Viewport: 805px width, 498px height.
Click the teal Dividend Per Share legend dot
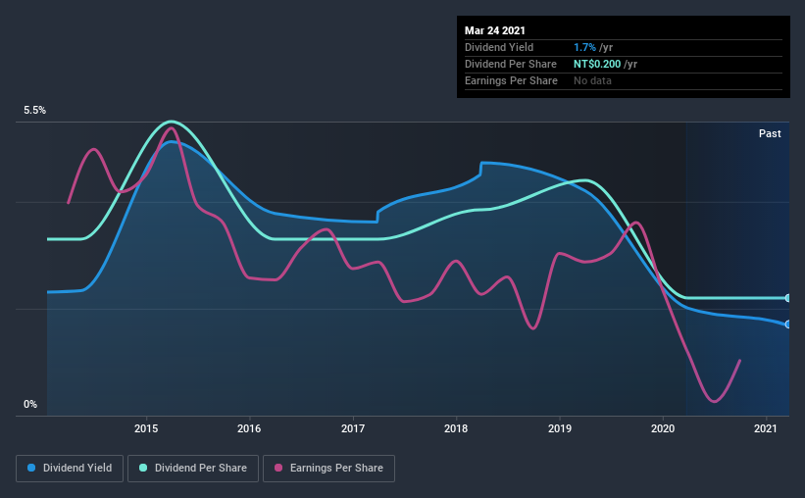tap(143, 468)
